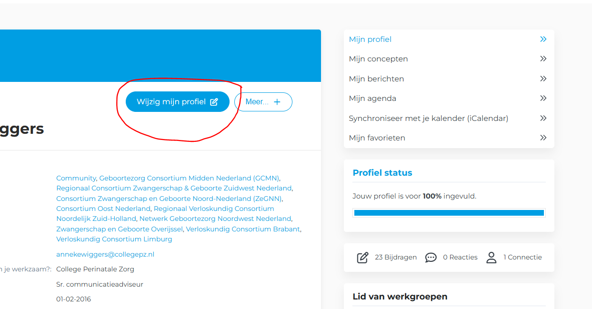This screenshot has width=592, height=309.
Task: Expand the Meer... options button
Action: point(263,102)
